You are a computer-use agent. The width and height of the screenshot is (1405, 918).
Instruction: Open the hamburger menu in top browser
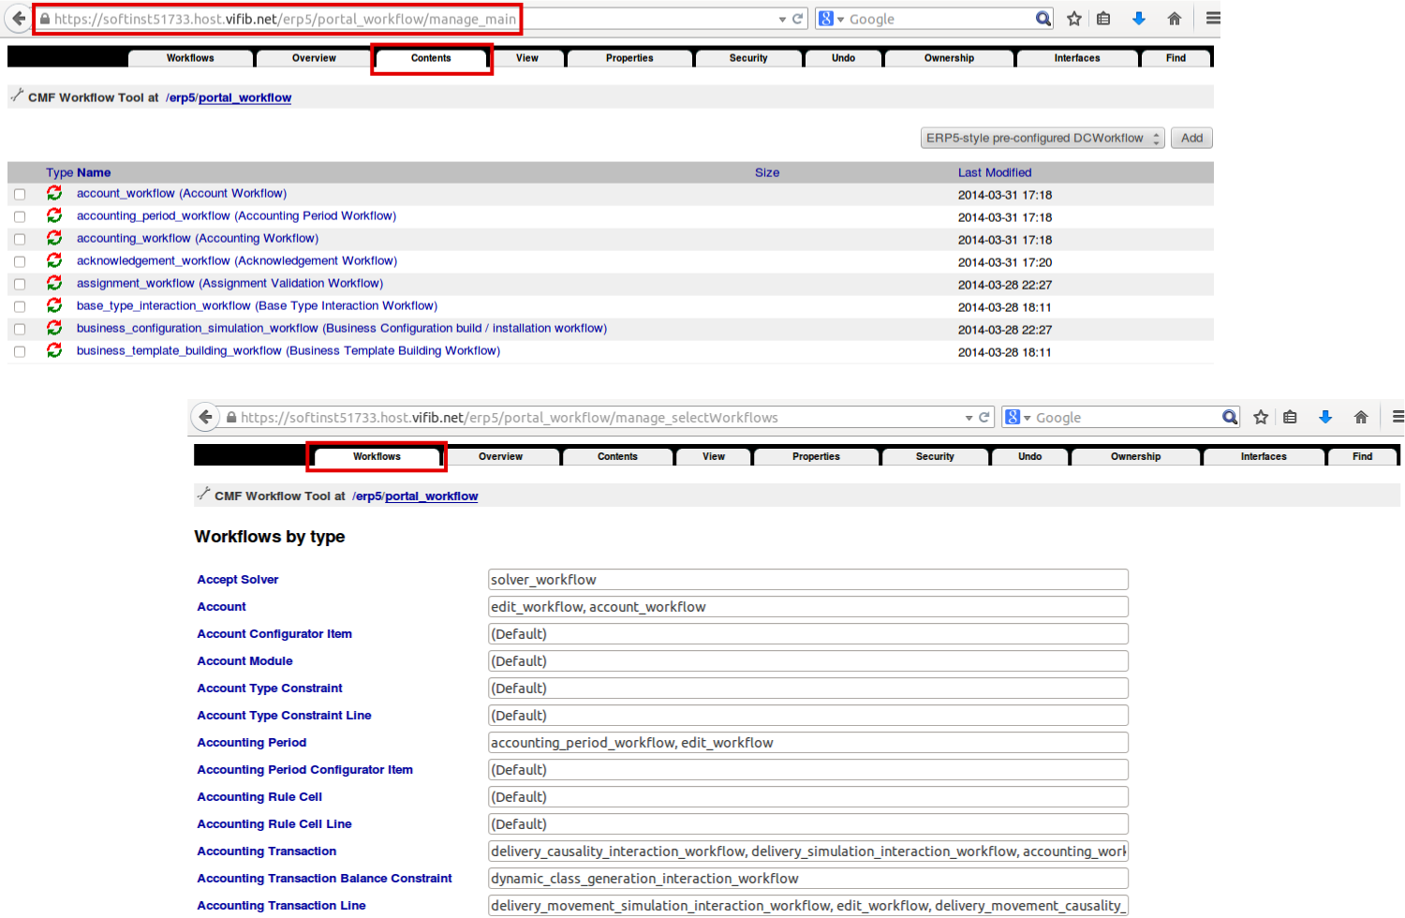[1213, 19]
